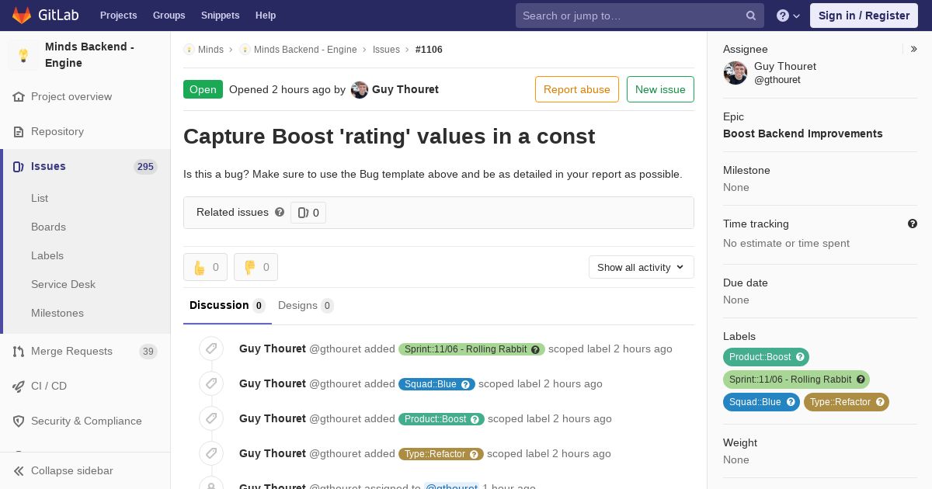Viewport: 932px width, 489px height.
Task: Click the Minds breadcrumb icon
Action: pyautogui.click(x=189, y=50)
